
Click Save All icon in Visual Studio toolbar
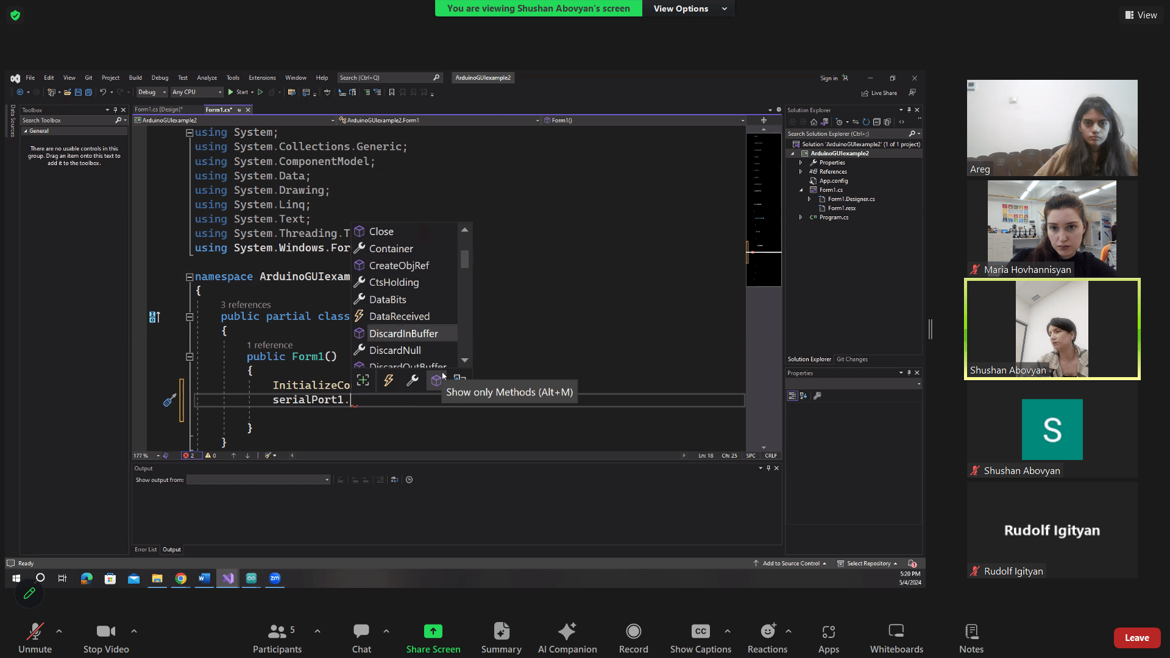coord(88,93)
